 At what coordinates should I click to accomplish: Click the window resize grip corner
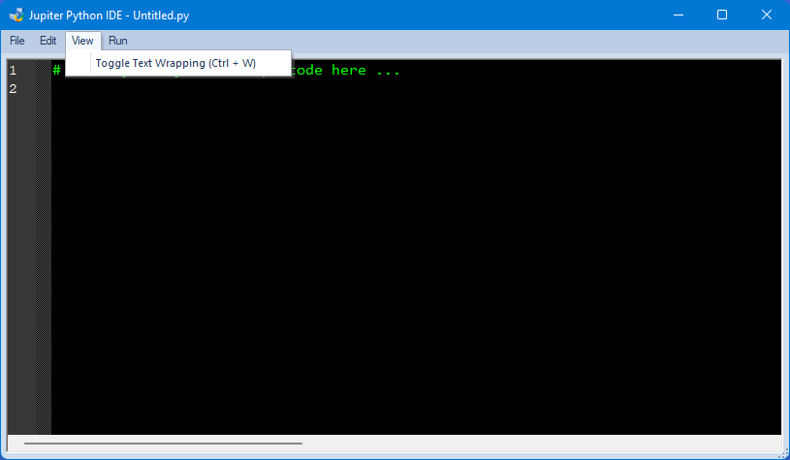tap(782, 452)
